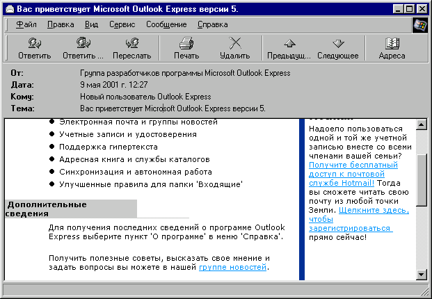
Task: Open the 'Получите бесплатный доступ к почтовой службе Hotmail!' link
Action: (x=353, y=174)
